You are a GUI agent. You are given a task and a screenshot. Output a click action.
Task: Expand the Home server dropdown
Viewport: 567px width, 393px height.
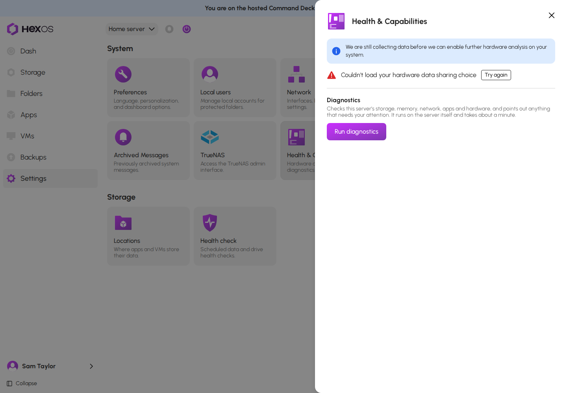click(132, 29)
